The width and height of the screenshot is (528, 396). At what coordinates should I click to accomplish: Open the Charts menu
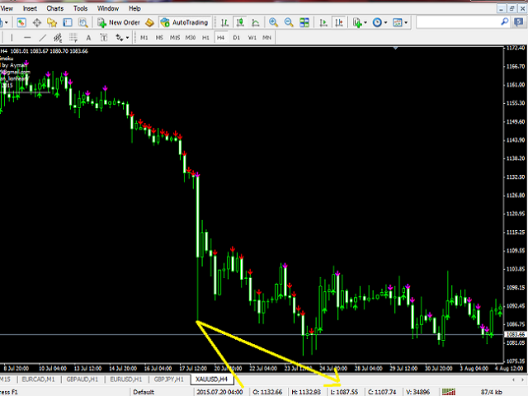(x=55, y=8)
